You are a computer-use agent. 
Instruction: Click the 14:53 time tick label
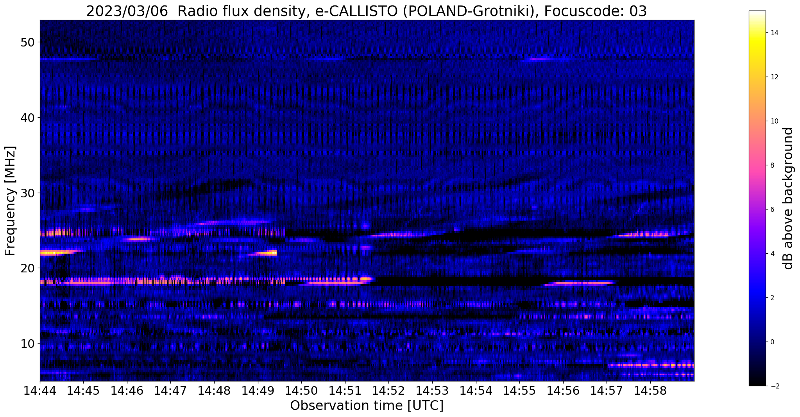(x=433, y=390)
